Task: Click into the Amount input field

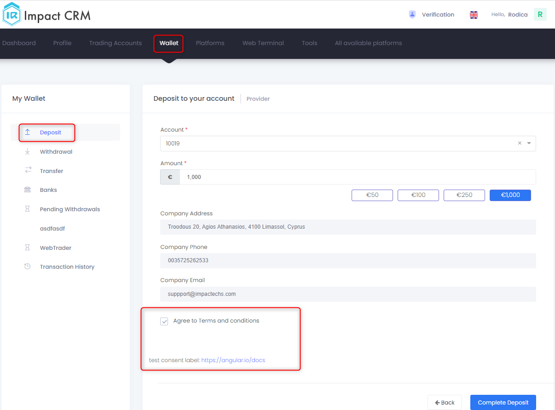Action: 358,177
